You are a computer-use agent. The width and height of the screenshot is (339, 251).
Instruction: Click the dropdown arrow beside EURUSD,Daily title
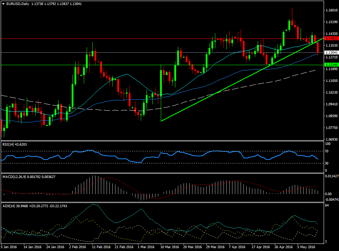coord(4,4)
